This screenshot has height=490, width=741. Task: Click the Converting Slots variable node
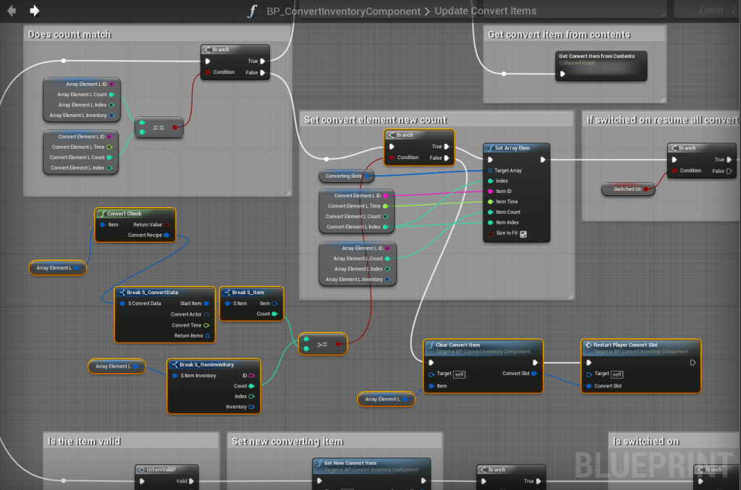[x=344, y=176]
